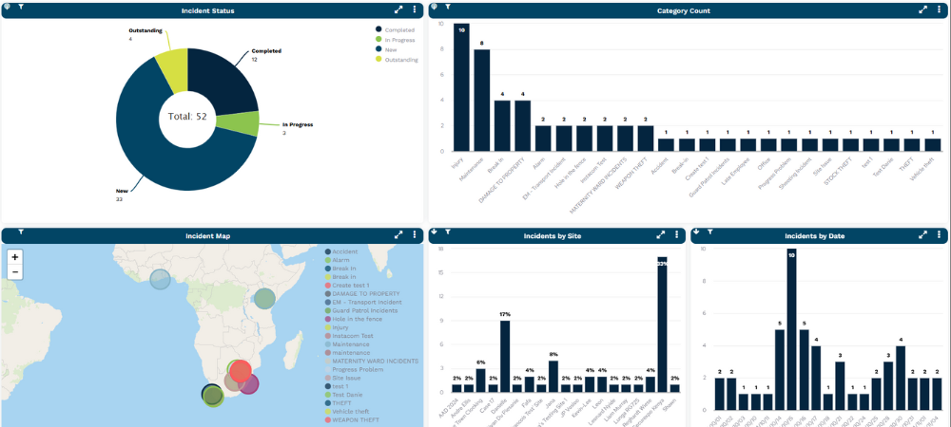
Task: Zoom in on the Incident Map
Action: click(15, 257)
